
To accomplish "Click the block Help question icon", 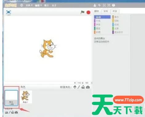I will (x=114, y=5).
